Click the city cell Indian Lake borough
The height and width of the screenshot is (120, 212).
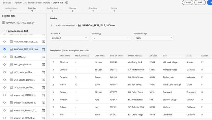(172, 85)
